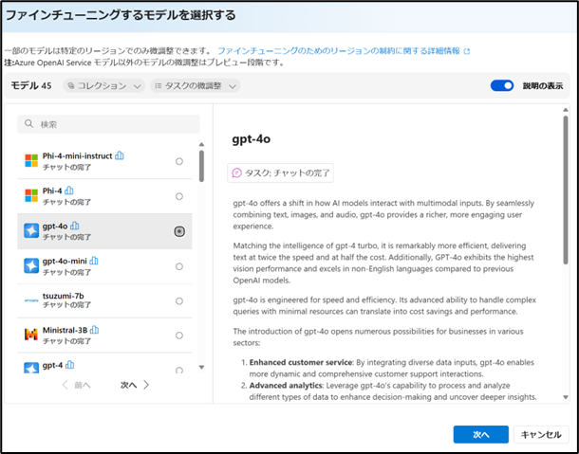579x454 pixels.
Task: Click the 前へ previous page control
Action: [x=77, y=385]
